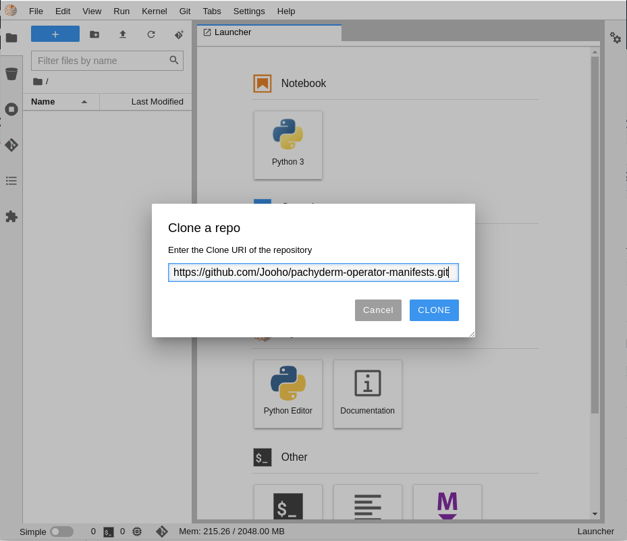Click the New Folder toolbar icon
Screen dimensions: 627x541
point(94,34)
